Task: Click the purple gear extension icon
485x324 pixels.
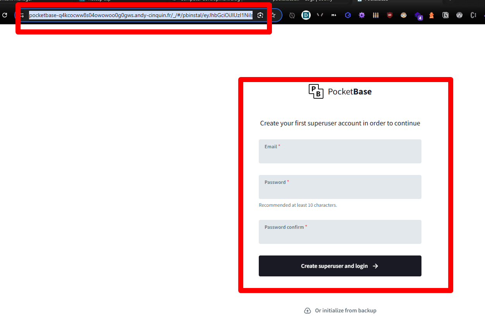Action: 362,15
